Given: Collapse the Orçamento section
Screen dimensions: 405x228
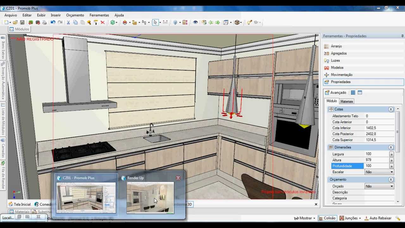Looking at the screenshot, I should tap(391, 180).
